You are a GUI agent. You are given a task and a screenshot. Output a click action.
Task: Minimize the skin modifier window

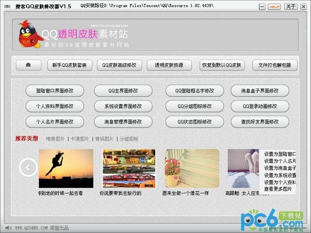(x=262, y=7)
